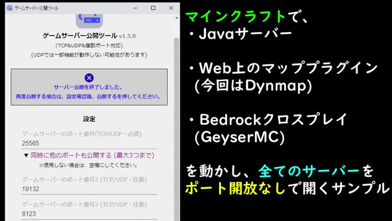Click the サーバー公開を終了しました message

(89, 87)
